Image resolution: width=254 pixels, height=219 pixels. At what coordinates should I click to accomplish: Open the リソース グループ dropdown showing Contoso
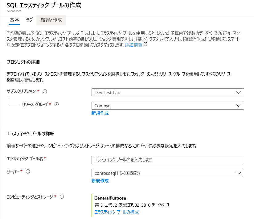pyautogui.click(x=168, y=106)
